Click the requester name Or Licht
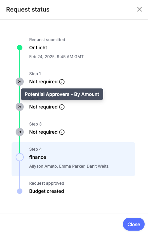Image resolution: width=148 pixels, height=233 pixels. [38, 48]
